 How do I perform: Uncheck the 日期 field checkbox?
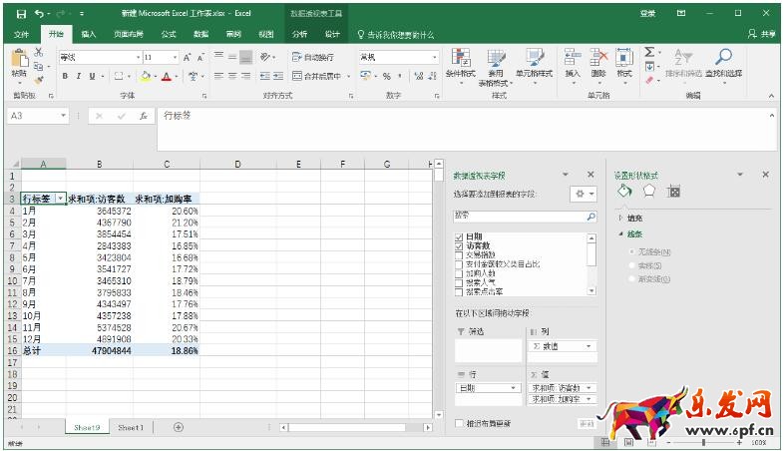pos(459,235)
